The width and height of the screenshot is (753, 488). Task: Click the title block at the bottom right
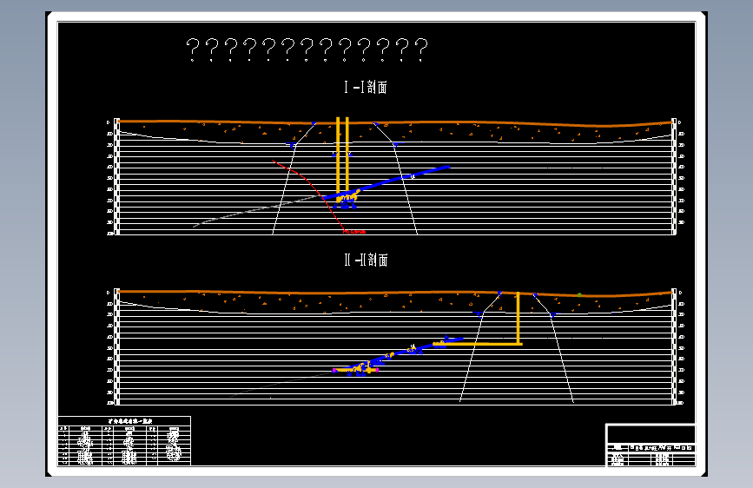click(x=651, y=445)
